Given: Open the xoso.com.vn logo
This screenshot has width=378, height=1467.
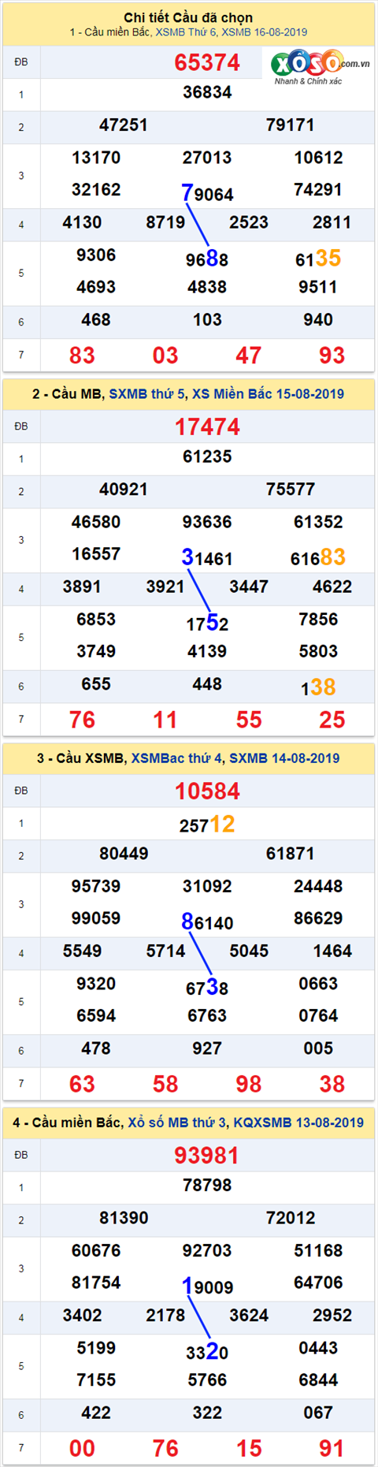Looking at the screenshot, I should click(319, 67).
